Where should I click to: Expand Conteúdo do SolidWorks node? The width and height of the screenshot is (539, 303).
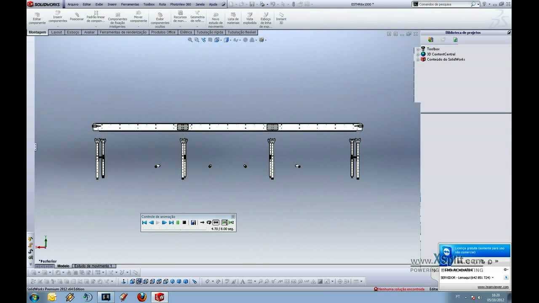(418, 59)
